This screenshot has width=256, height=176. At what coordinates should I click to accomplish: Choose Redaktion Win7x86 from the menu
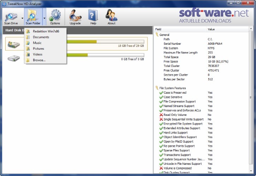click(46, 31)
